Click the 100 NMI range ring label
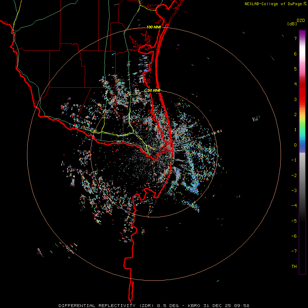This screenshot has width=308, height=308. [x=154, y=27]
